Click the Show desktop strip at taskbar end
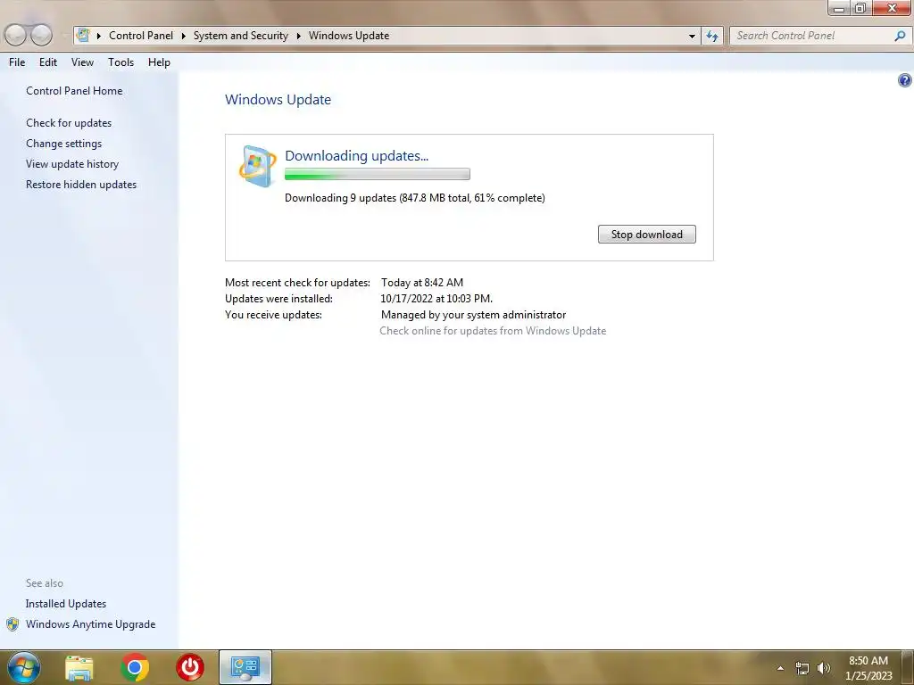 [x=907, y=667]
